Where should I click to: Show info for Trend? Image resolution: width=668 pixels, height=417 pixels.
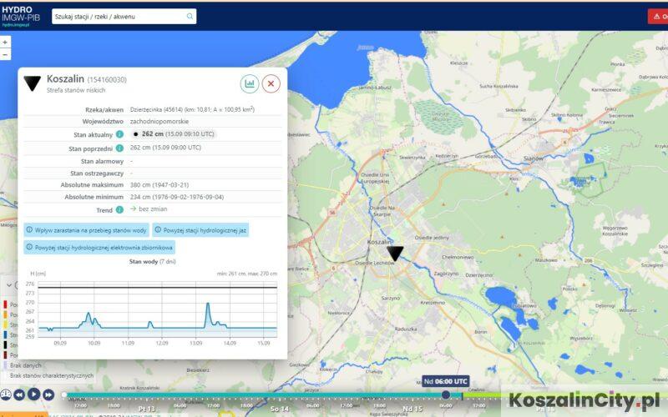pyautogui.click(x=119, y=210)
